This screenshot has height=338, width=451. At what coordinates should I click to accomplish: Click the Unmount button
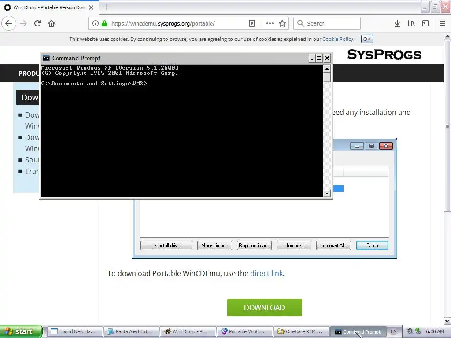click(294, 246)
